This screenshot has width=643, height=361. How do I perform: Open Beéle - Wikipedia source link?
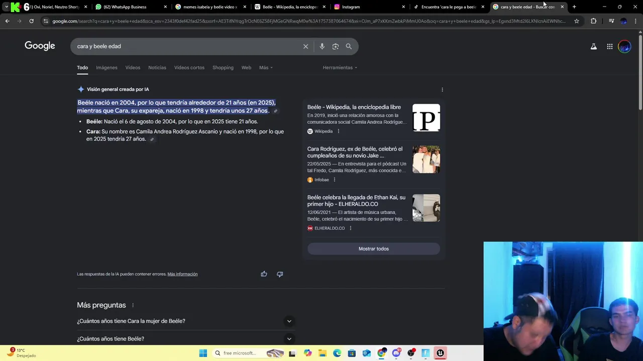[x=354, y=107]
